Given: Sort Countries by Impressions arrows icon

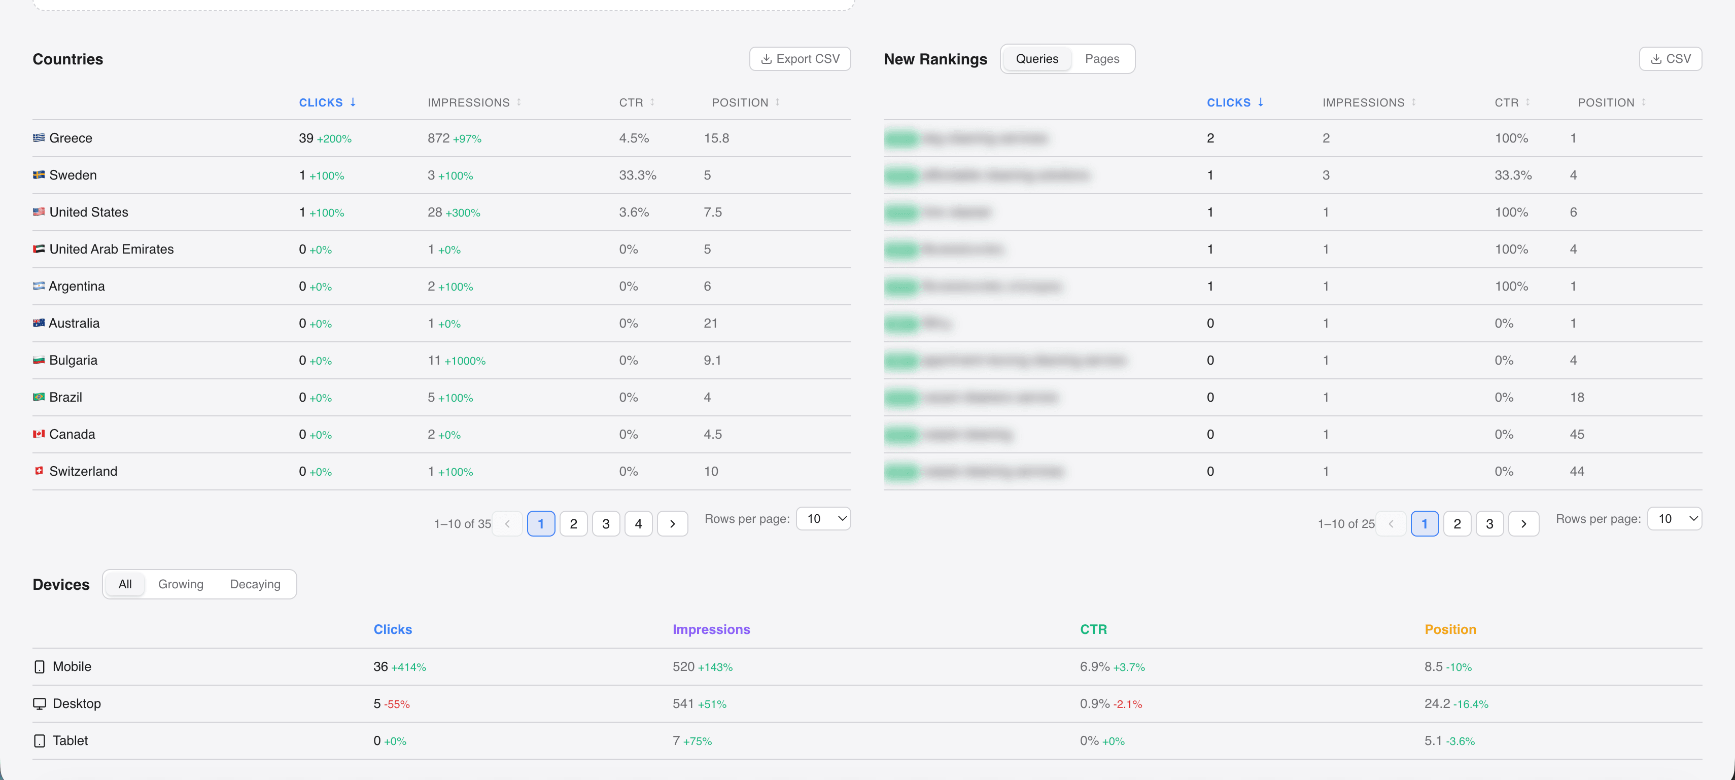Looking at the screenshot, I should point(519,102).
